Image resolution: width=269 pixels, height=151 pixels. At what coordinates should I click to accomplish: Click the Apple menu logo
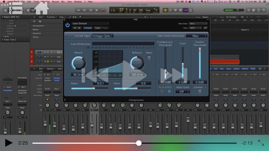[x=4, y=1]
